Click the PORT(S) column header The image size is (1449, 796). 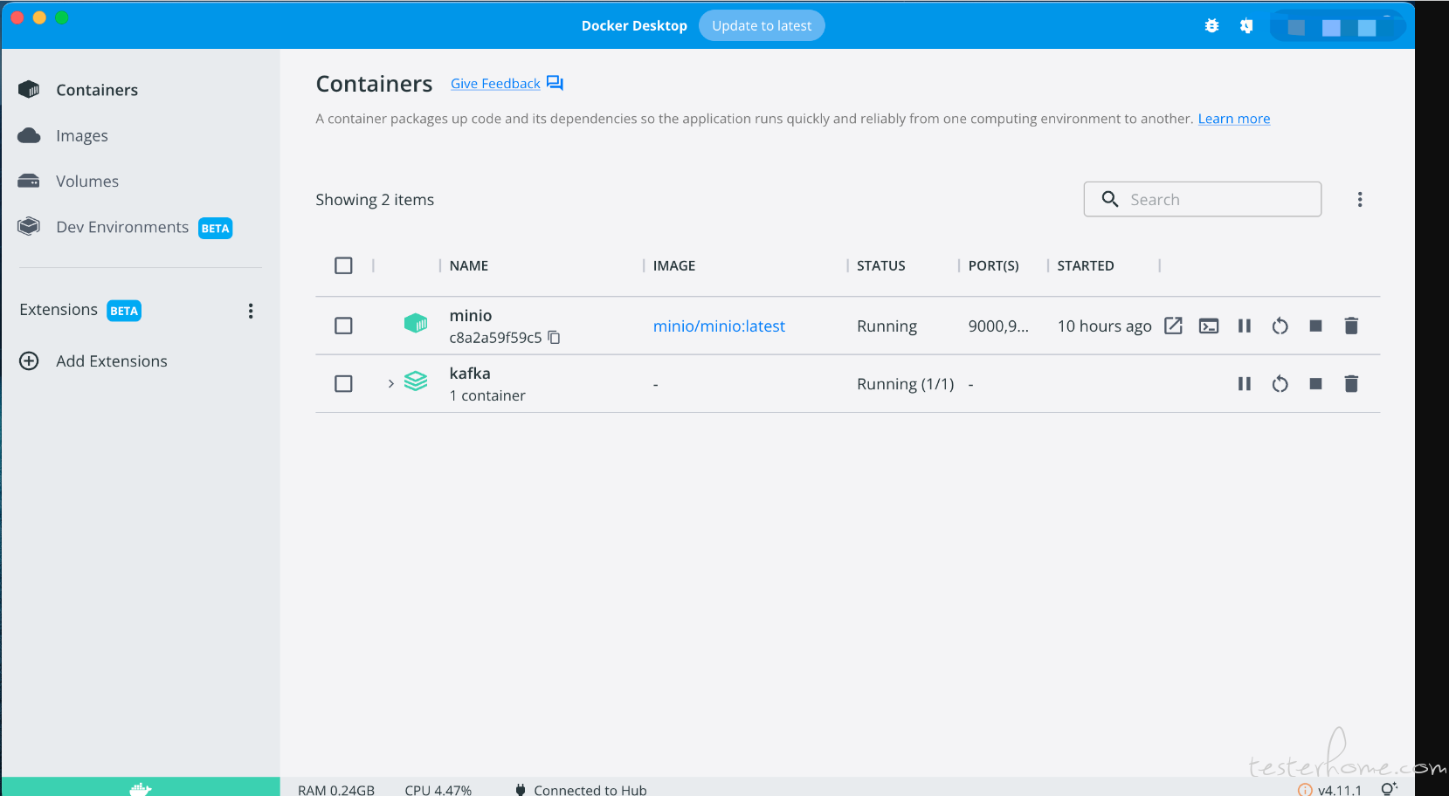point(993,265)
